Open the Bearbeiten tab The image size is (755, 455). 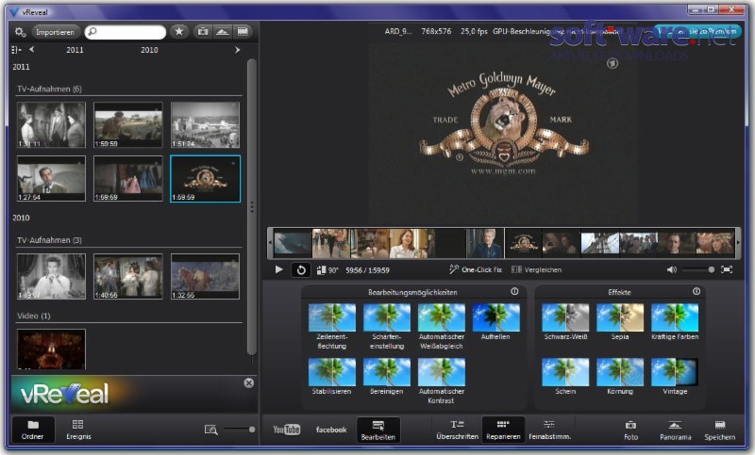point(378,430)
